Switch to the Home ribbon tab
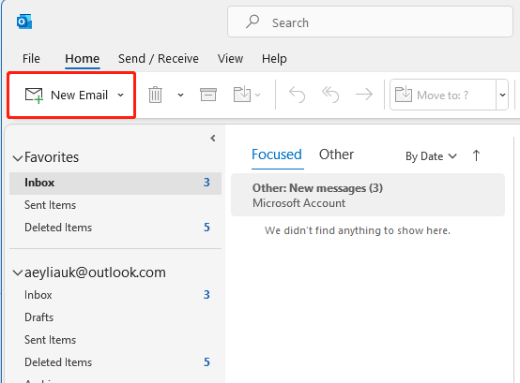 pos(83,59)
